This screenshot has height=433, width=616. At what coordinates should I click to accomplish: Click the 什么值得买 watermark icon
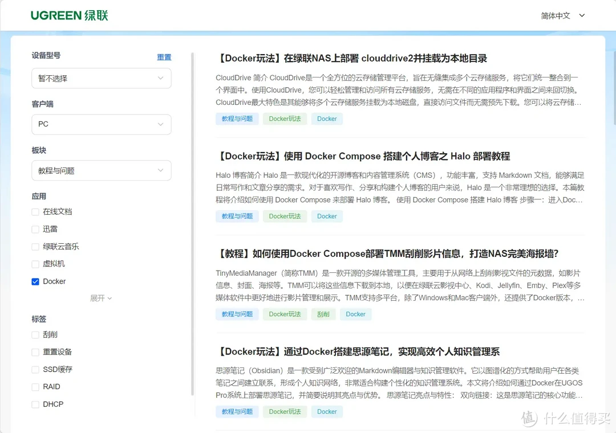pos(528,419)
